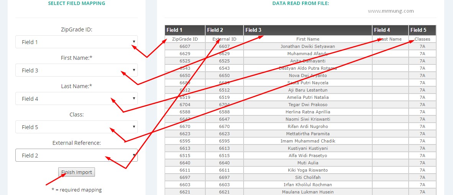This screenshot has height=195, width=453.
Task: Click the name 'Sasta Putri Naycela'
Action: (308, 83)
